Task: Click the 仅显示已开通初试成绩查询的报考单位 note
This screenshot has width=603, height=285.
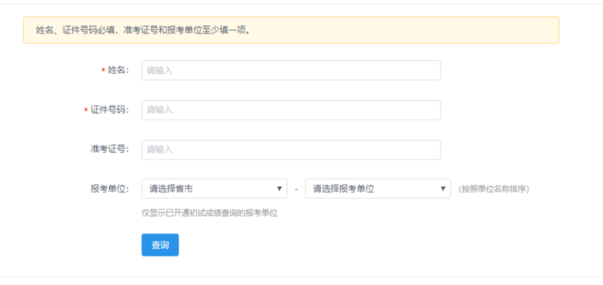Action: [x=209, y=213]
